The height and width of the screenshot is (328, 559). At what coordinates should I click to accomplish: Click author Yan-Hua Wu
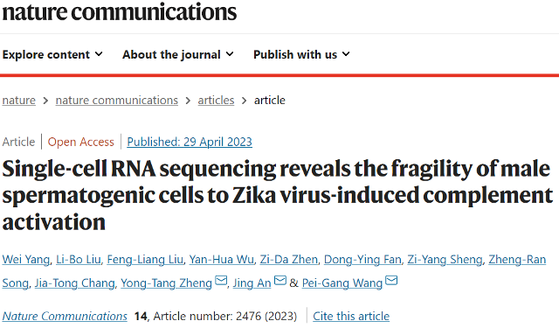coord(221,260)
